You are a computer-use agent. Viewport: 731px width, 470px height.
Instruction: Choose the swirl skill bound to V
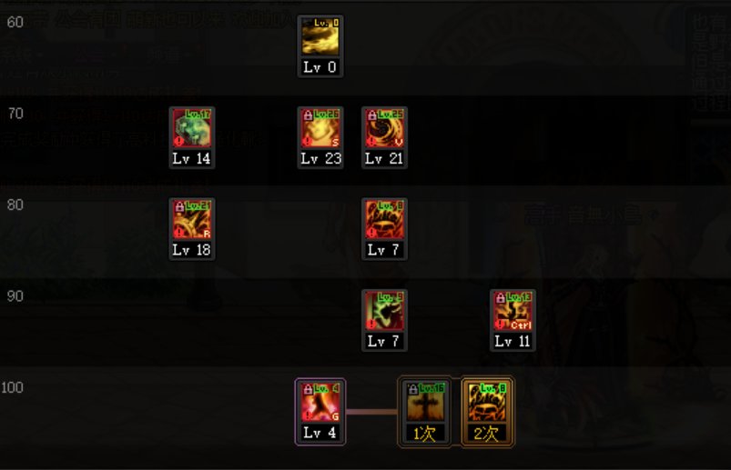tap(384, 128)
